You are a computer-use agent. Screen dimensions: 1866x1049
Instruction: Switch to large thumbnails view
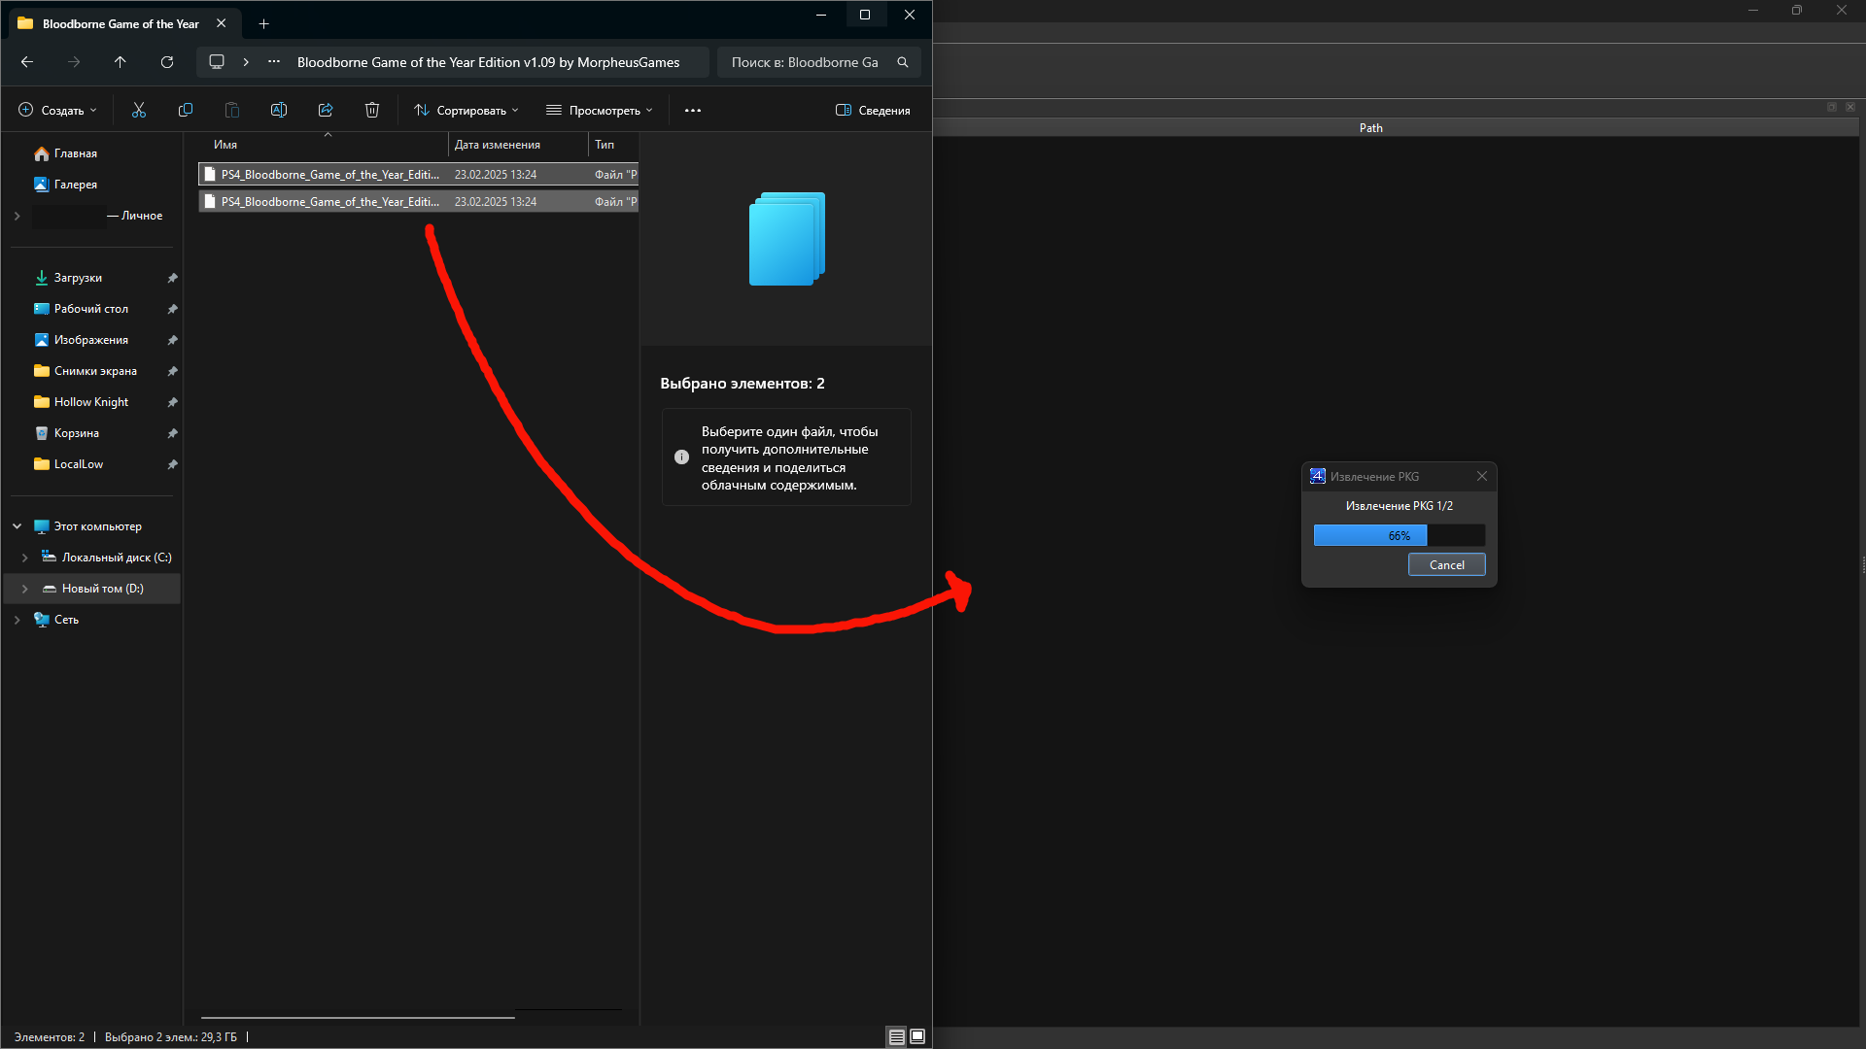point(917,1036)
